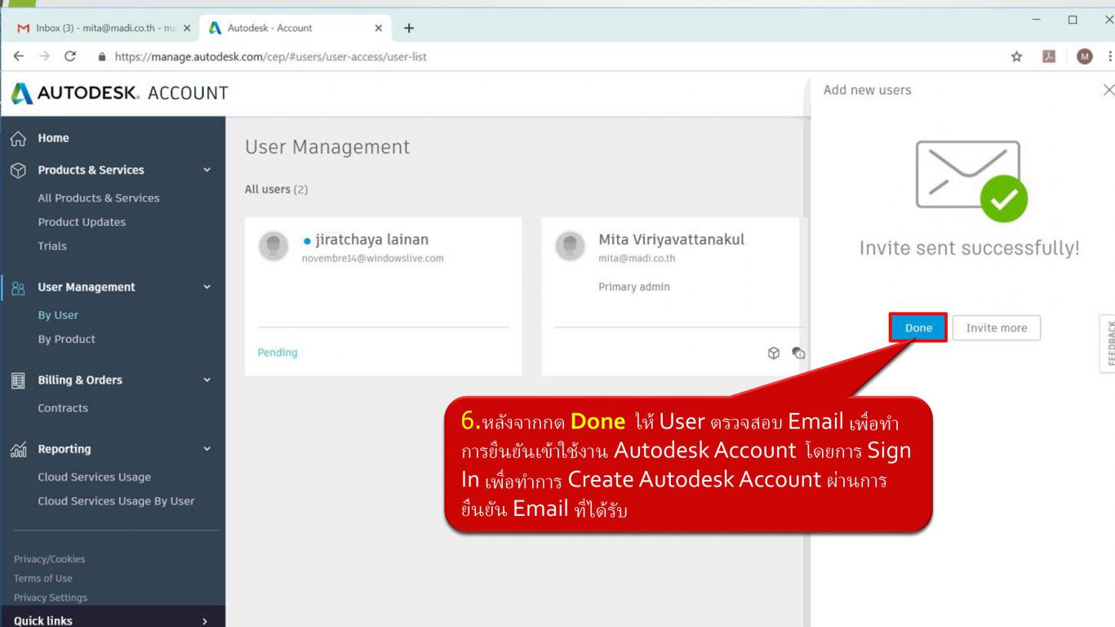This screenshot has height=627, width=1115.
Task: Click the Invite more button
Action: click(x=996, y=328)
